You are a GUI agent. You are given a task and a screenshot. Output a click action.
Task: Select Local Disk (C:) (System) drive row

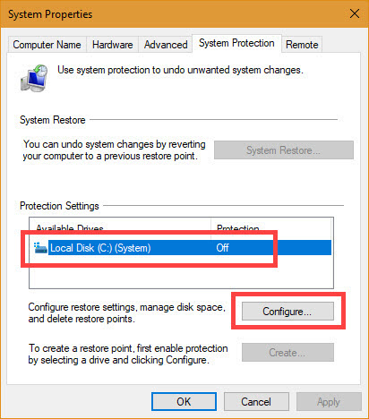(183, 248)
